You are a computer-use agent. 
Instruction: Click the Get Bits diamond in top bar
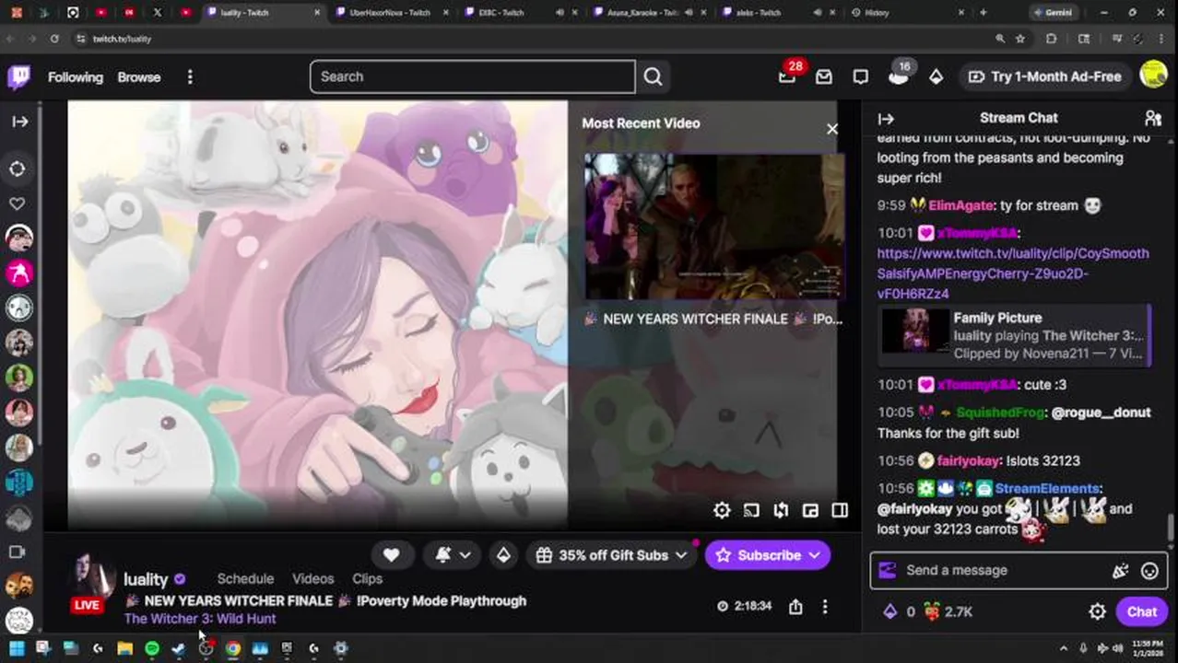click(936, 77)
